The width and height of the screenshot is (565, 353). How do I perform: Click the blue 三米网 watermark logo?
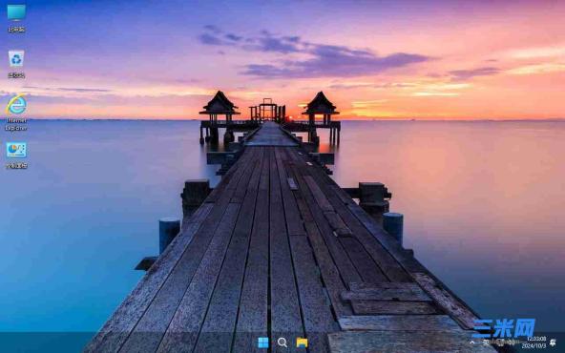[504, 328]
